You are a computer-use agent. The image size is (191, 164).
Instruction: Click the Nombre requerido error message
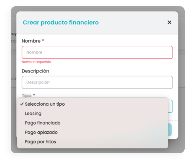coord(36,62)
